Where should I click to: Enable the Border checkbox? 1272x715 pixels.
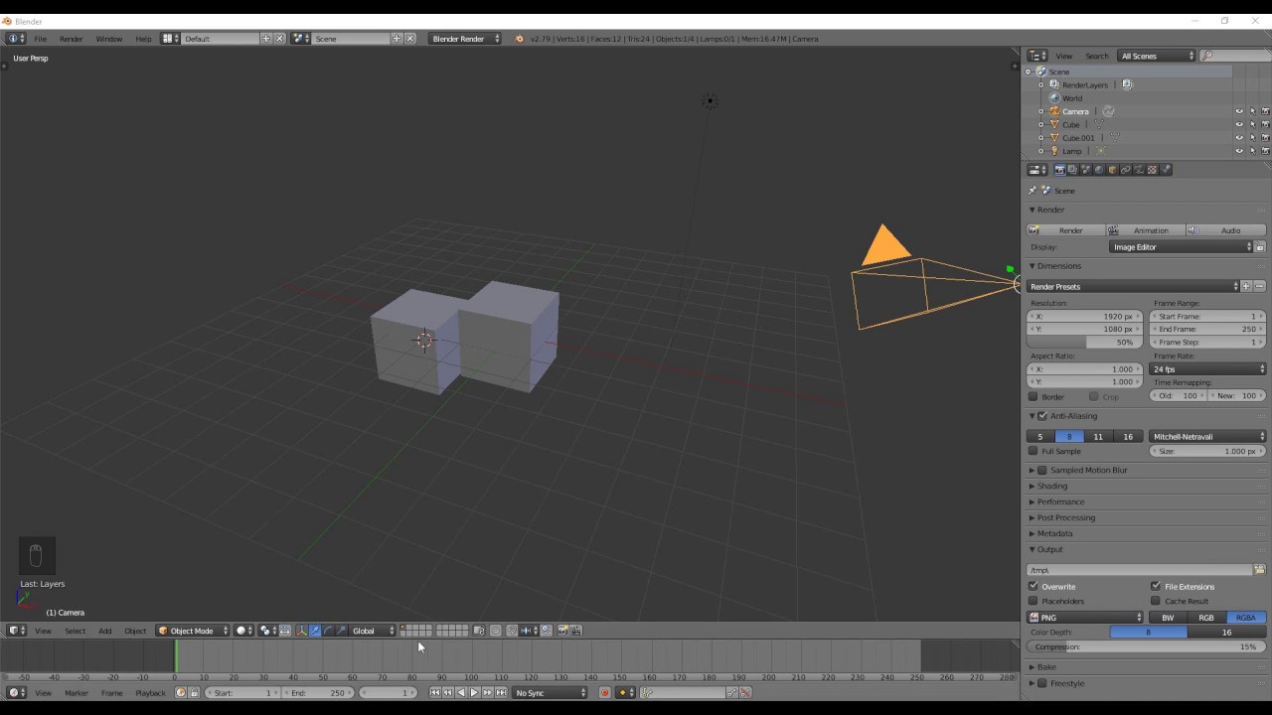click(x=1033, y=397)
